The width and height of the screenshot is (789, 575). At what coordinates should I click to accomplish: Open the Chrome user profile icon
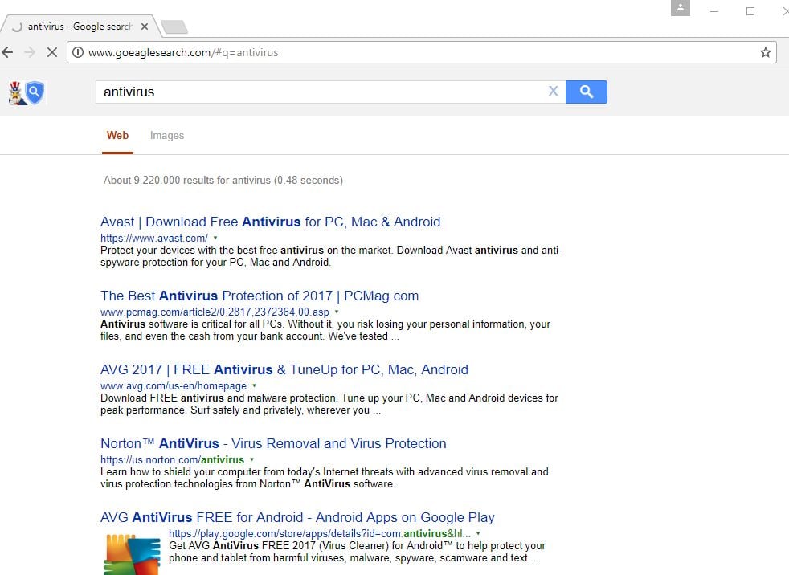coord(681,8)
